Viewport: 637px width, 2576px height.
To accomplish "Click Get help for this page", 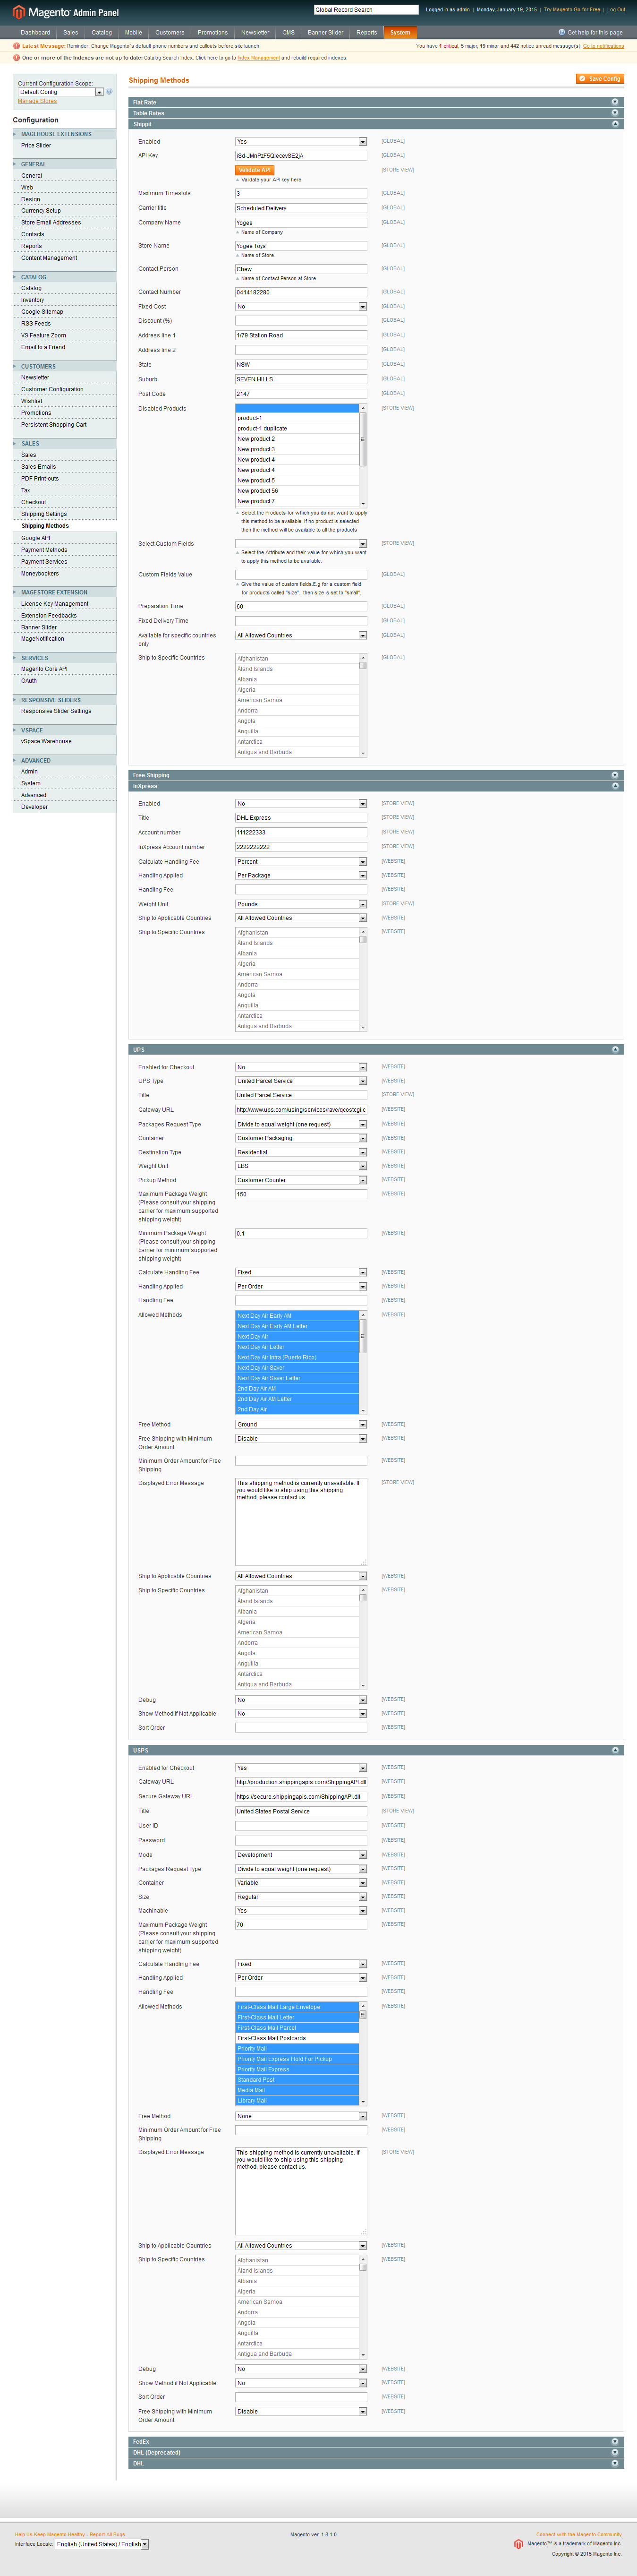I will click(591, 32).
